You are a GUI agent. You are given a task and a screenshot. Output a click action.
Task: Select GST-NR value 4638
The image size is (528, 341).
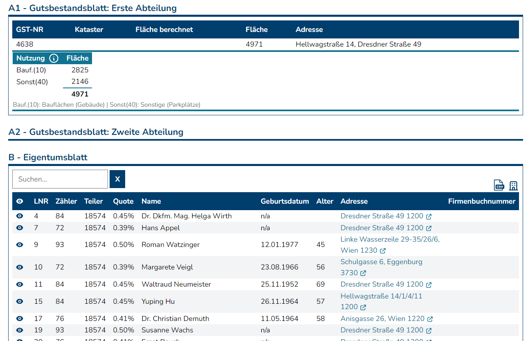coord(25,44)
